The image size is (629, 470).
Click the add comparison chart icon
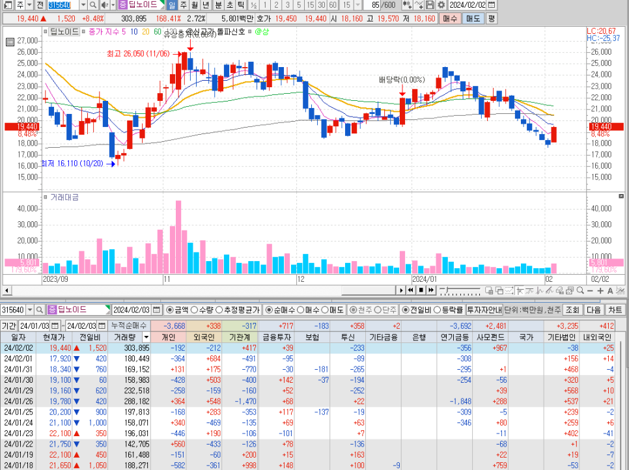[407, 5]
